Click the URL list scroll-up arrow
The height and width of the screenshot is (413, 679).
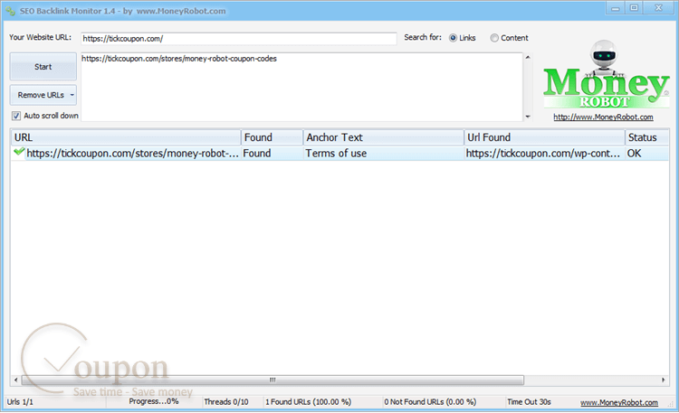coord(528,57)
